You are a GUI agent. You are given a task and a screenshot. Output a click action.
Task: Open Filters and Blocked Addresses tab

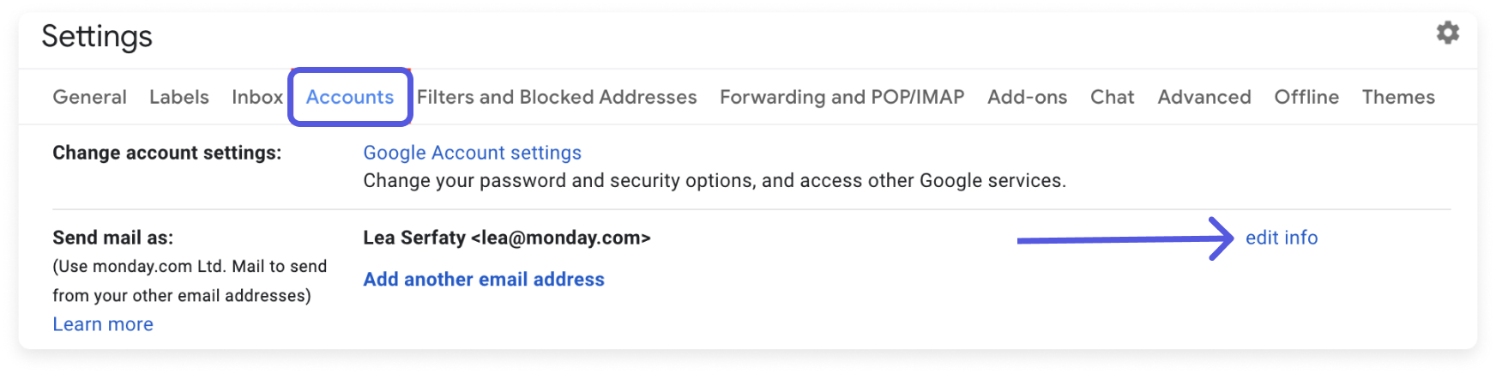pyautogui.click(x=557, y=97)
